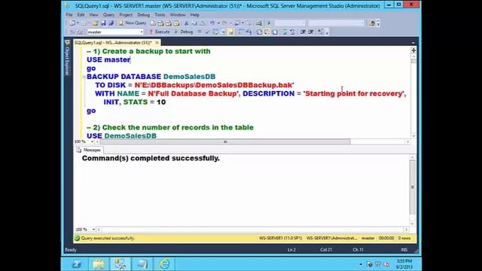Click the Save All toolbar icon
482x271 pixels.
(111, 23)
